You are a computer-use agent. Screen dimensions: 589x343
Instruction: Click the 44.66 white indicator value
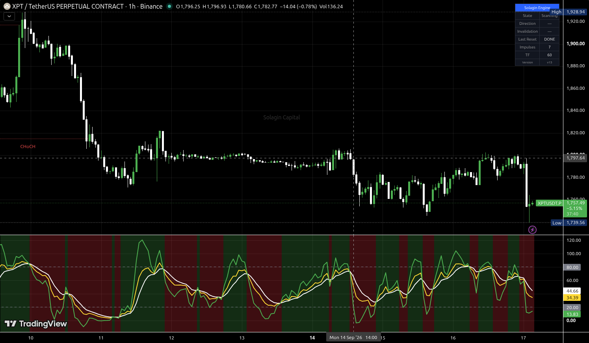[572, 291]
